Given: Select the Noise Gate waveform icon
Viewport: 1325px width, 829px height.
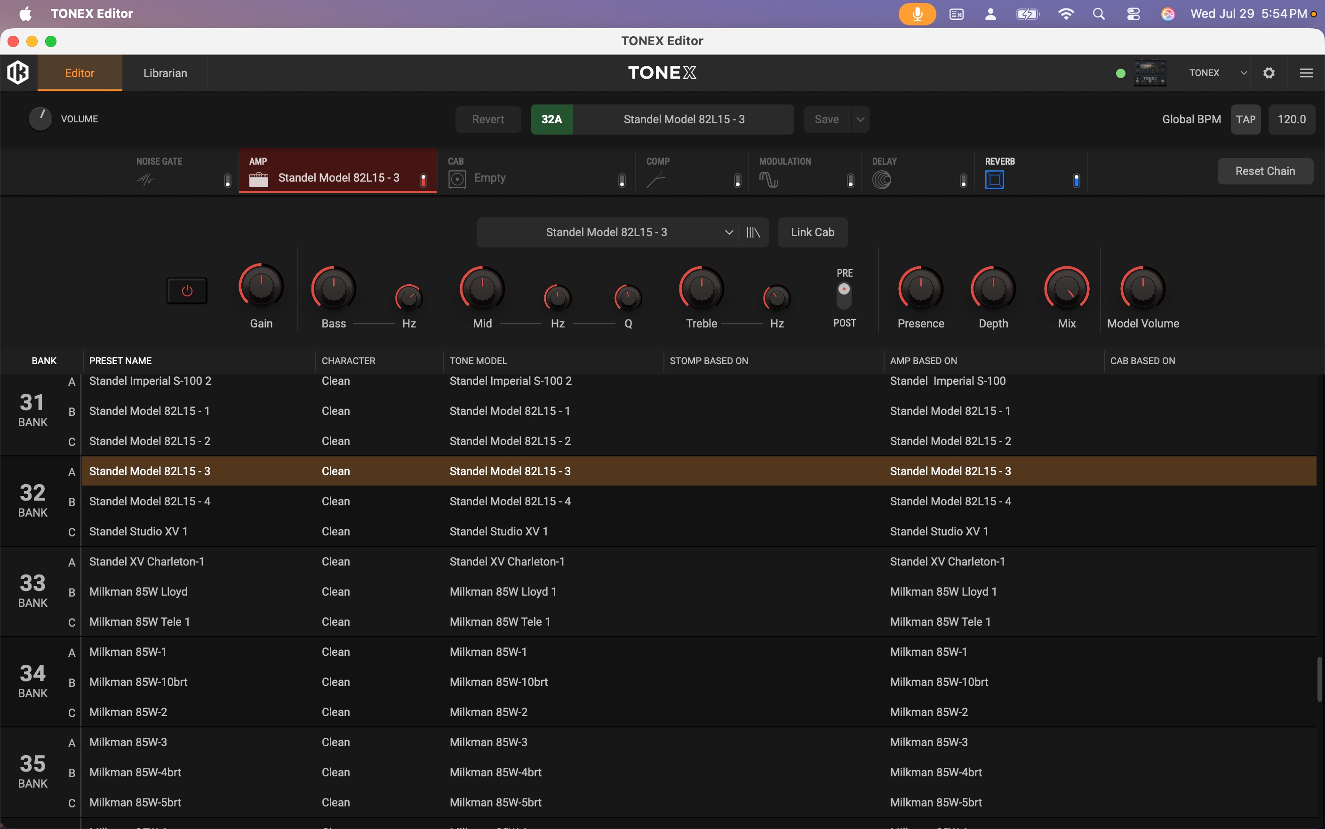Looking at the screenshot, I should (x=146, y=179).
